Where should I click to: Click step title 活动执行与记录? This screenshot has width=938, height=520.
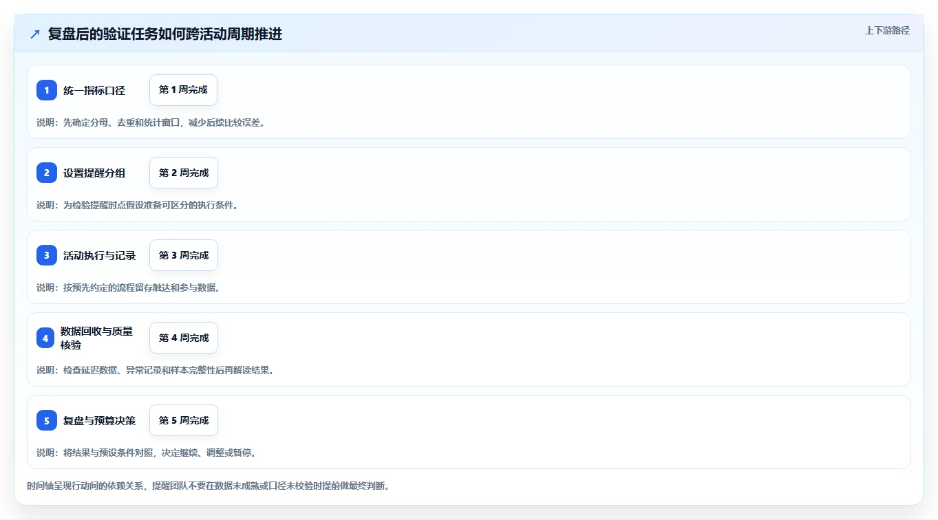click(x=100, y=255)
